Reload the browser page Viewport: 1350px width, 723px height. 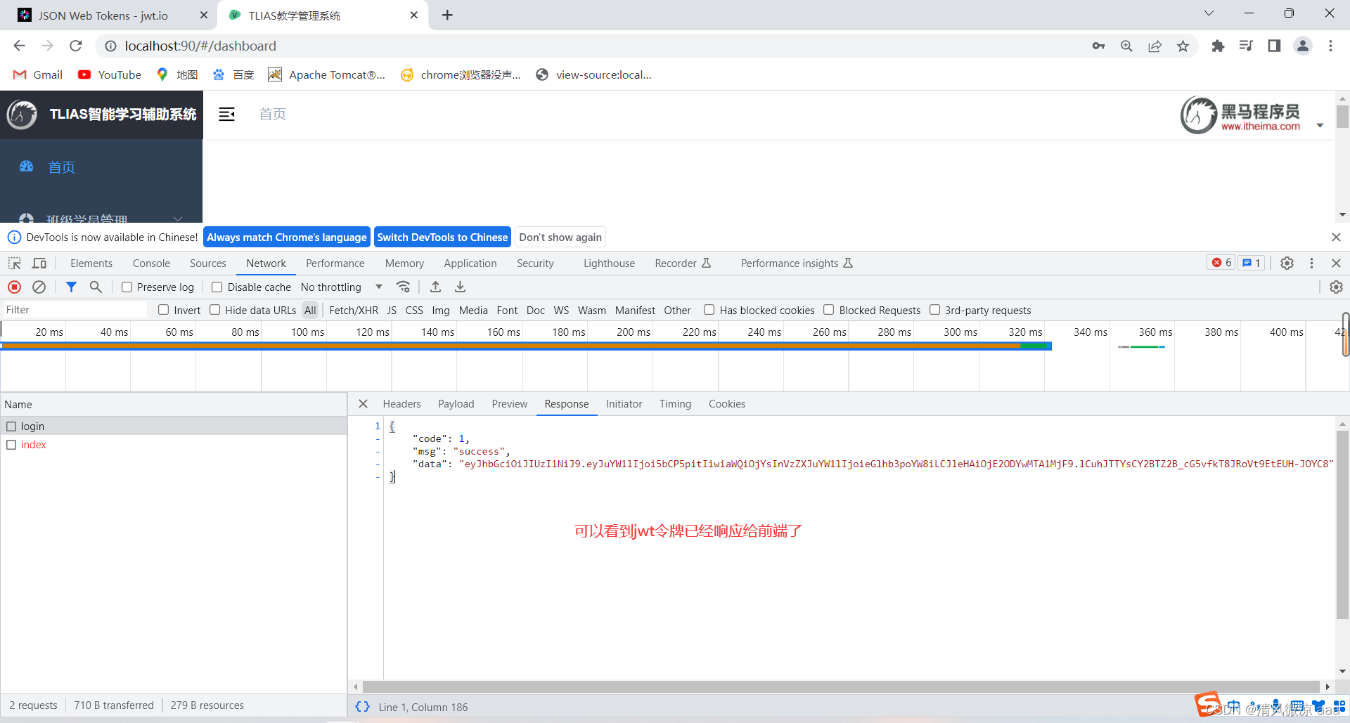[x=76, y=46]
